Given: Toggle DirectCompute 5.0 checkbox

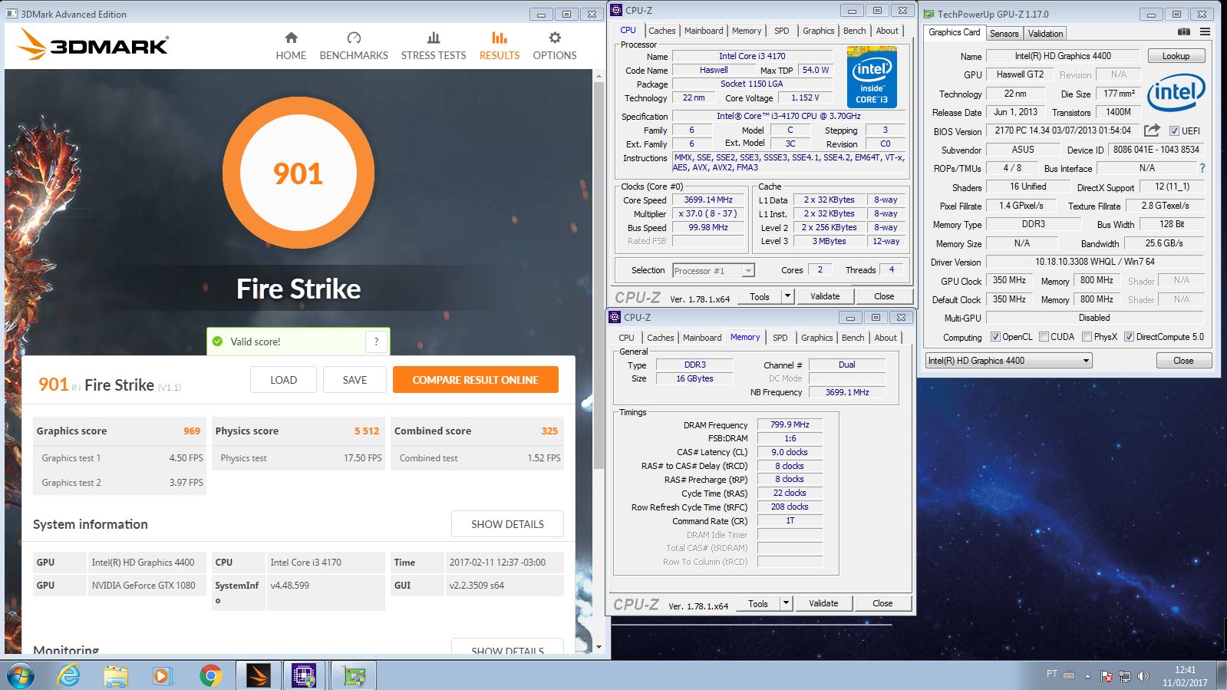Looking at the screenshot, I should pyautogui.click(x=1129, y=336).
